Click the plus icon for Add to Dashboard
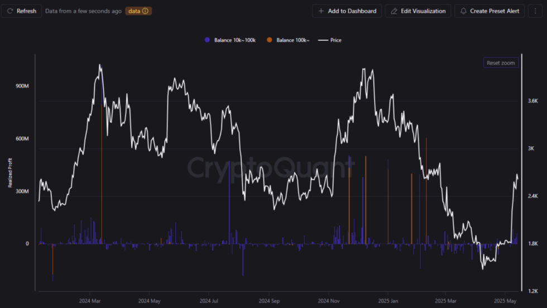 pyautogui.click(x=320, y=11)
